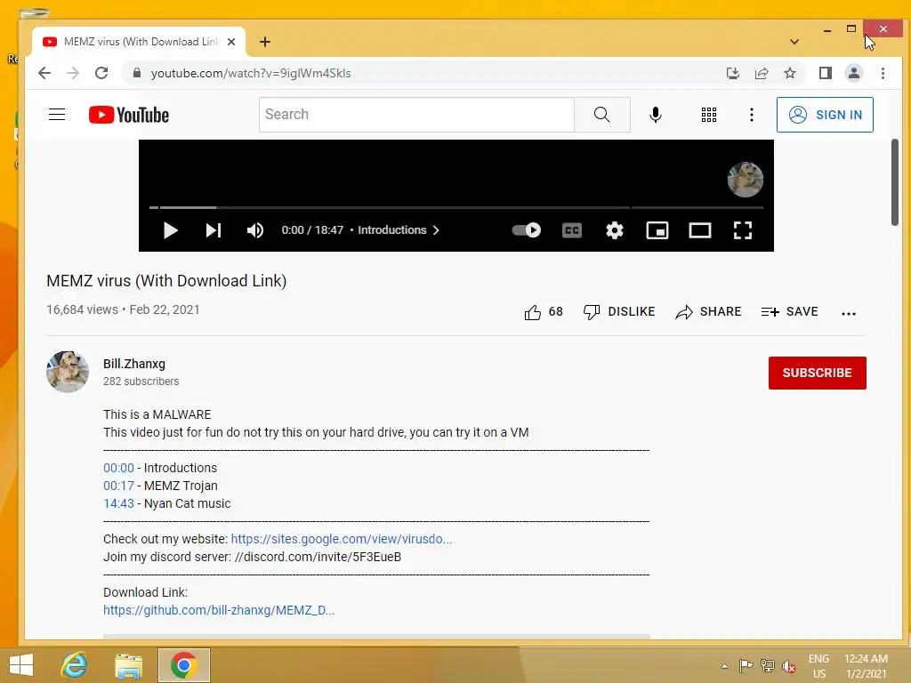Close the MEMZ virus tab
Viewport: 911px width, 683px height.
tap(231, 42)
